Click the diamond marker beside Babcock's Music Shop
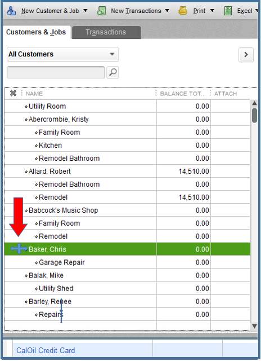The width and height of the screenshot is (261, 361). (x=26, y=210)
